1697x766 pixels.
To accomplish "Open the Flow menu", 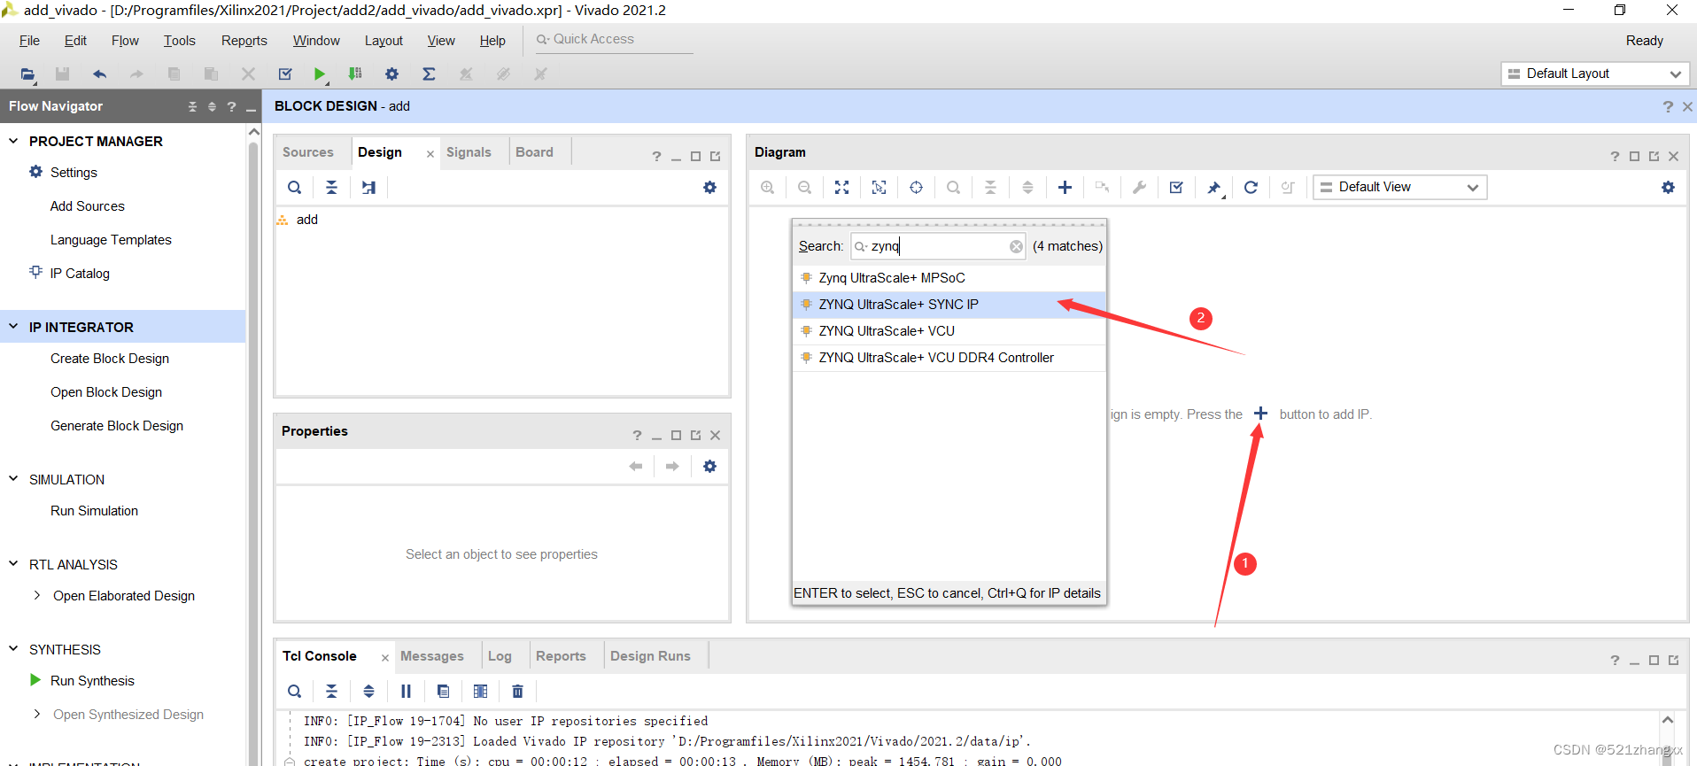I will (x=125, y=41).
